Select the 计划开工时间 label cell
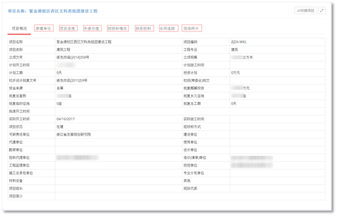The height and width of the screenshot is (216, 337). [32, 65]
